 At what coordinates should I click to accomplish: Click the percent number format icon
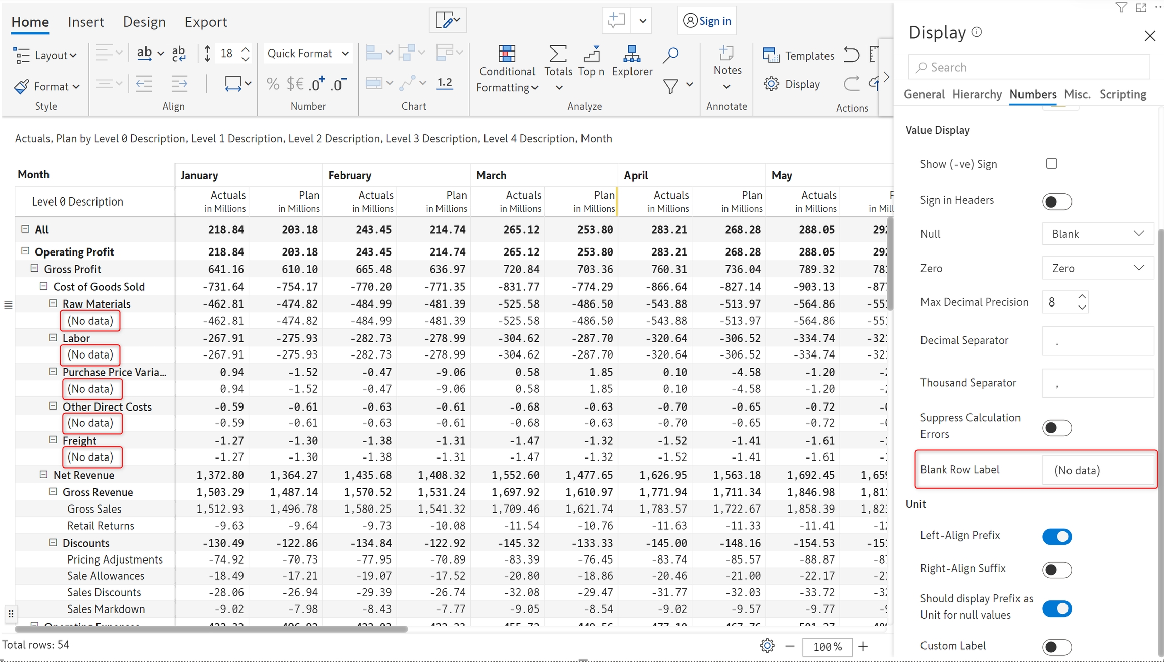click(x=273, y=84)
